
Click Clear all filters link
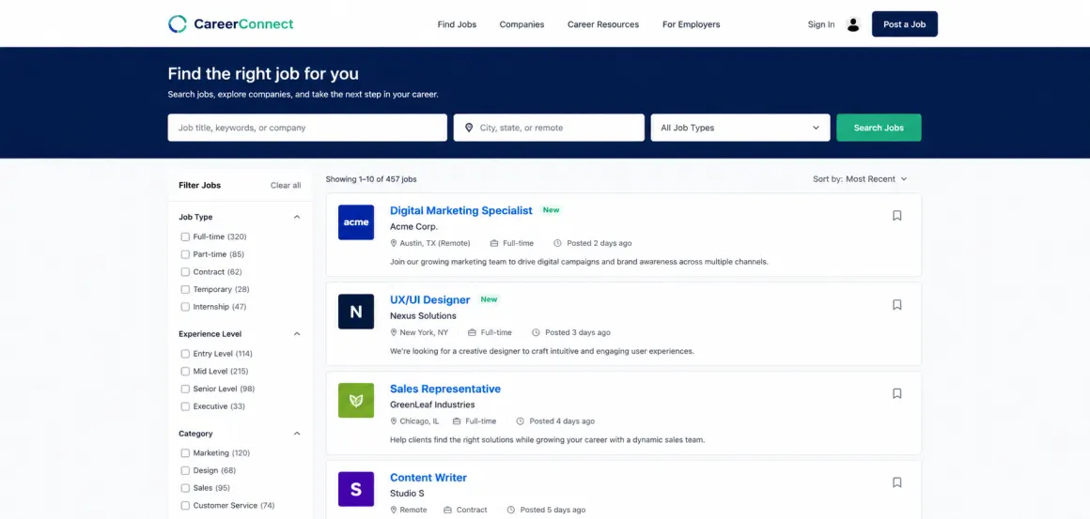(x=286, y=185)
